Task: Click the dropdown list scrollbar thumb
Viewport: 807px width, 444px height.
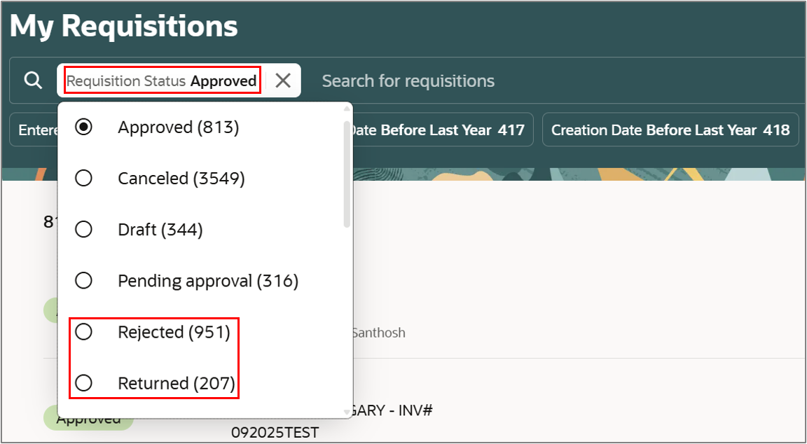Action: (x=347, y=174)
